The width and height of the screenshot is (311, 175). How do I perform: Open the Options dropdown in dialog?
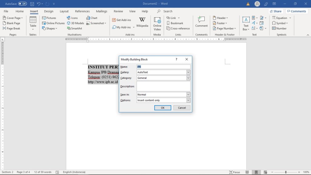pyautogui.click(x=188, y=100)
